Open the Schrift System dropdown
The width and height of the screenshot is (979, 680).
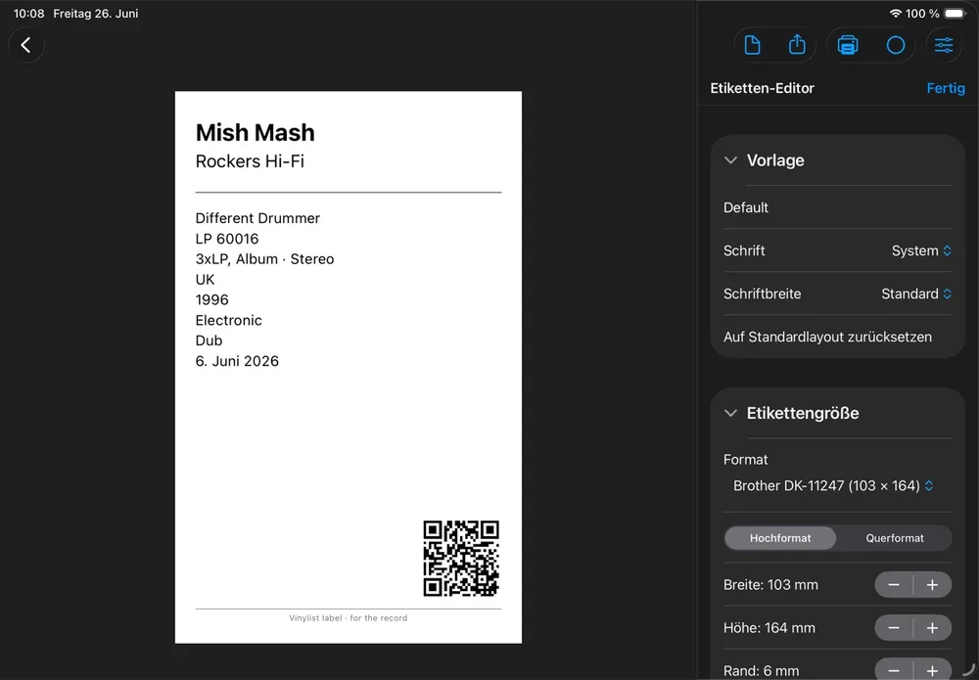point(921,250)
